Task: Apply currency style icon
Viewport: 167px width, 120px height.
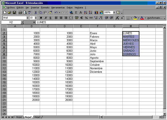Action: coord(77,18)
